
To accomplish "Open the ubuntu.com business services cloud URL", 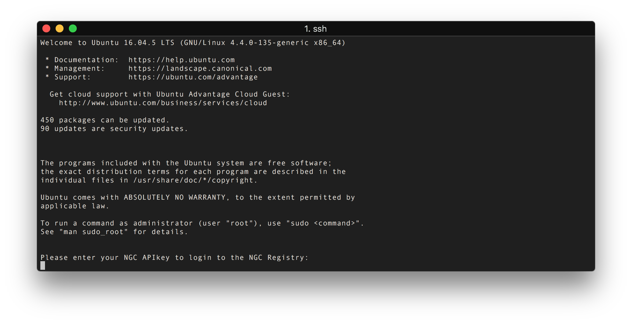I will coord(163,103).
